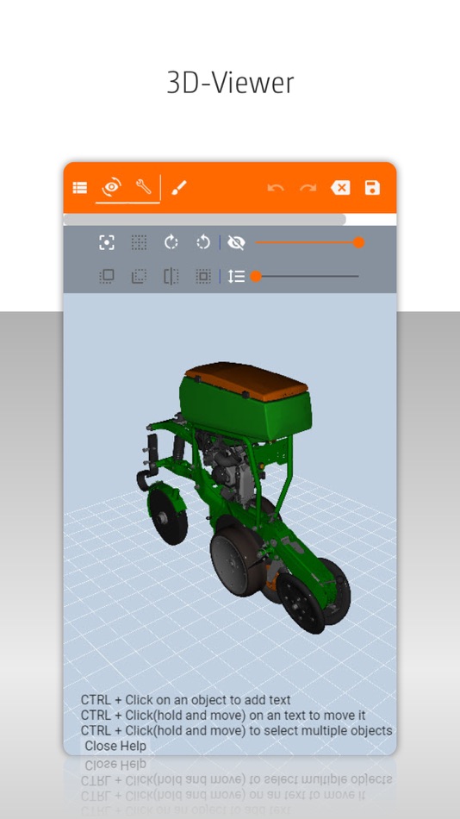Click the orange hopper lid on the model
Viewport: 460px width, 819px height.
(246, 380)
